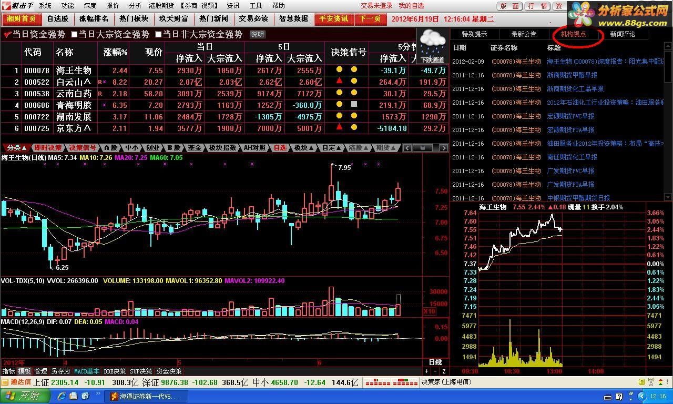This screenshot has height=404, width=673.
Task: Expand hidden system tray icons
Action: [x=641, y=396]
